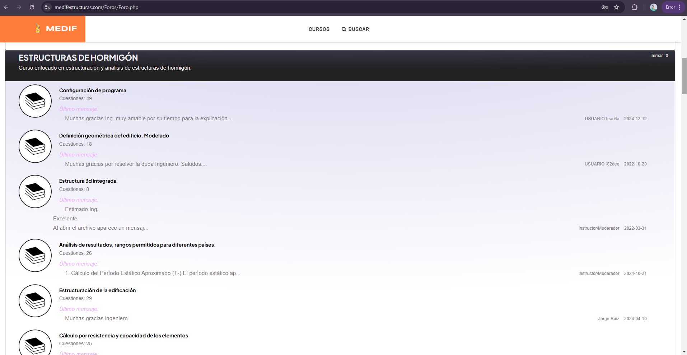Open the saved passwords key icon
The width and height of the screenshot is (687, 355).
click(605, 7)
